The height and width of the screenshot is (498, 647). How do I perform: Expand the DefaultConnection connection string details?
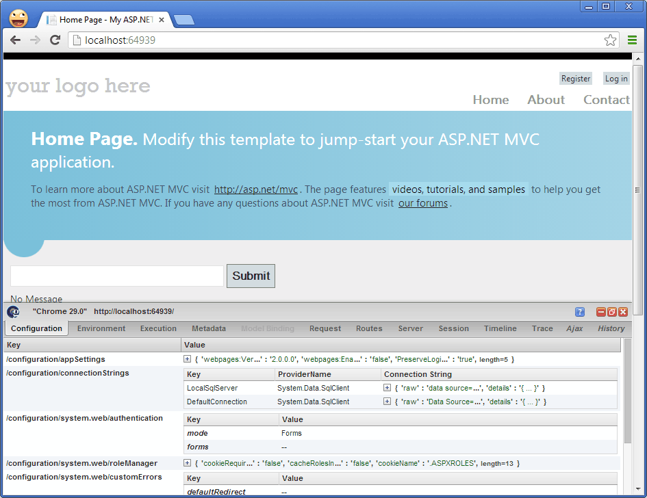point(387,402)
